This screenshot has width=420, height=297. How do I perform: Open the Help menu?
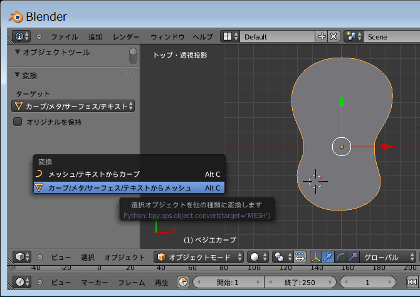(x=203, y=37)
